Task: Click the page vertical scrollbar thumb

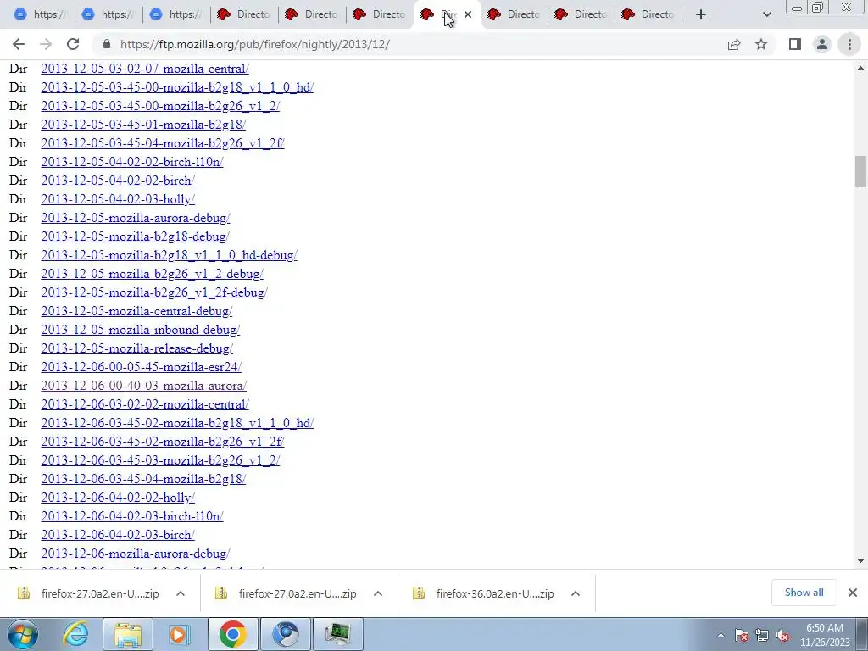Action: 860,171
